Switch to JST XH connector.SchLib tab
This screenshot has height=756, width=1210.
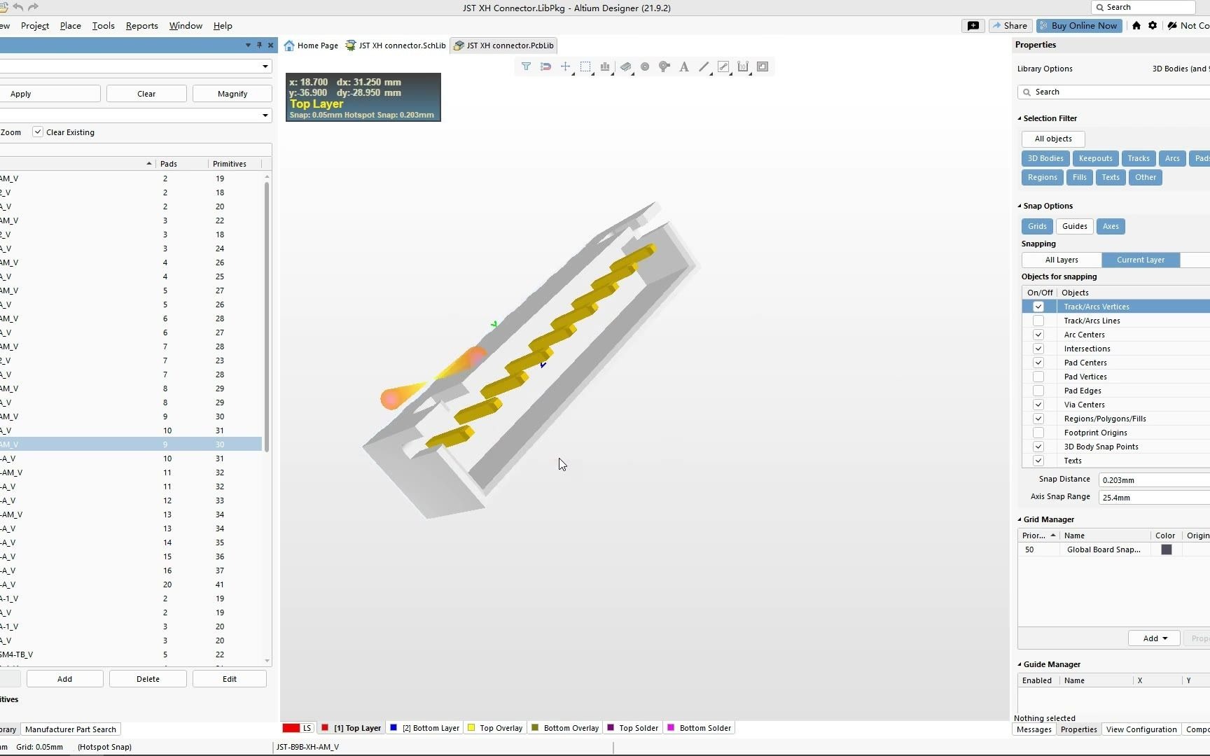396,45
